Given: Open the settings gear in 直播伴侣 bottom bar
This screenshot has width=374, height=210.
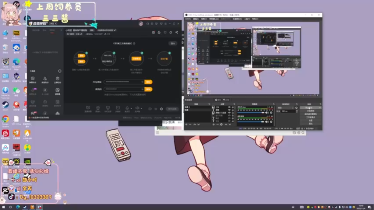Looking at the screenshot, I should click(x=161, y=109).
